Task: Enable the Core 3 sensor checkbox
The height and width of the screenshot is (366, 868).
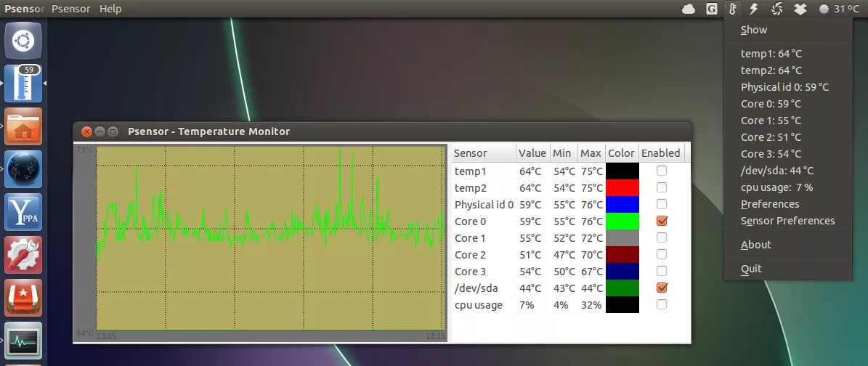Action: tap(662, 271)
